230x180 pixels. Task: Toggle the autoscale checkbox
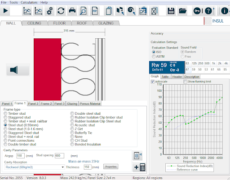click(x=153, y=81)
